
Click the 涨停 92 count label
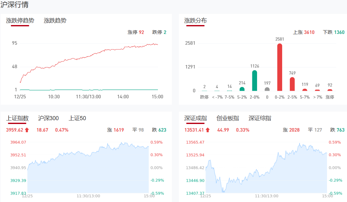coord(136,32)
